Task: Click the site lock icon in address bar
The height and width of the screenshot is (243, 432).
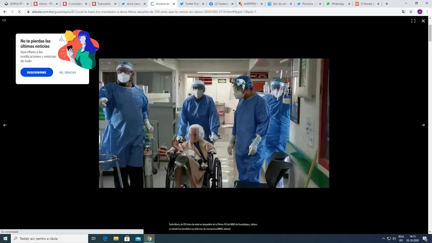Action: 28,12
